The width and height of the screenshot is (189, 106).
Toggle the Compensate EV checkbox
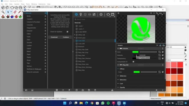click(x=133, y=62)
